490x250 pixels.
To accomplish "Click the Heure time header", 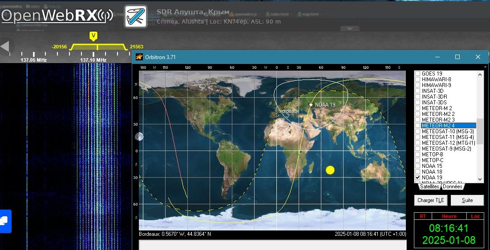I will [449, 216].
